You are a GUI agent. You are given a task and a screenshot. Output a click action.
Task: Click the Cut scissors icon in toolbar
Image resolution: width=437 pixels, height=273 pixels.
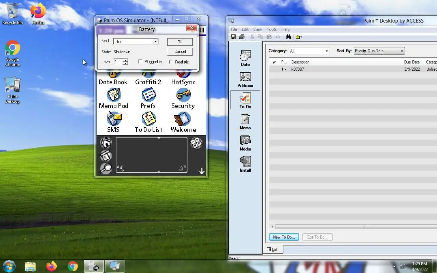[x=252, y=37]
